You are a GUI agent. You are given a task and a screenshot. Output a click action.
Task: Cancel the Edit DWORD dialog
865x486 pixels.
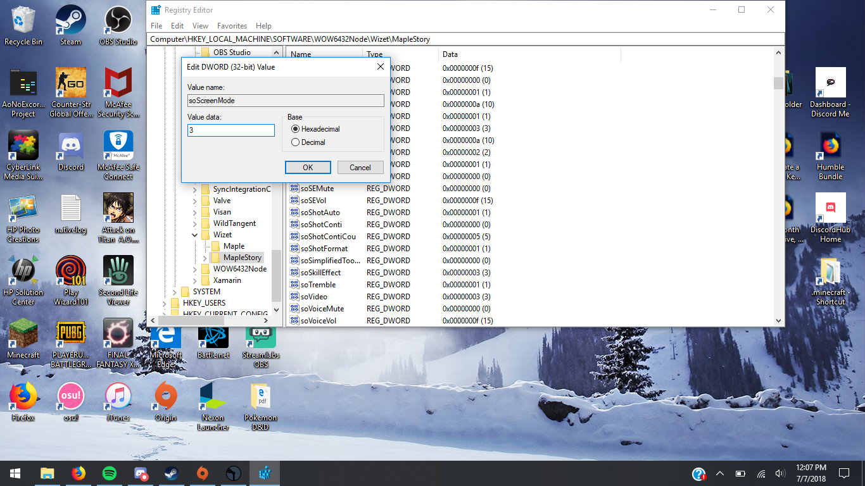click(x=360, y=168)
